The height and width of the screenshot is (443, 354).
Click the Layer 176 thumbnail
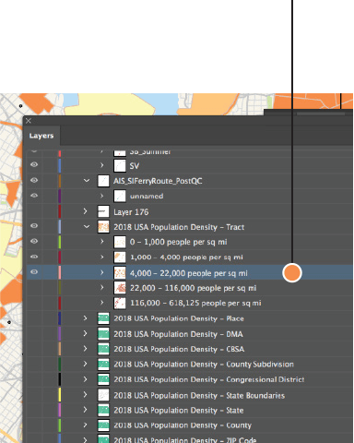[x=103, y=211]
